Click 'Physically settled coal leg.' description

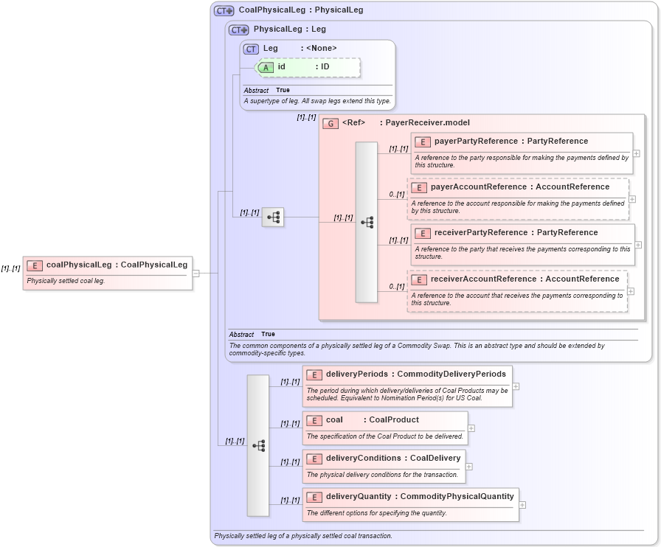(x=66, y=281)
